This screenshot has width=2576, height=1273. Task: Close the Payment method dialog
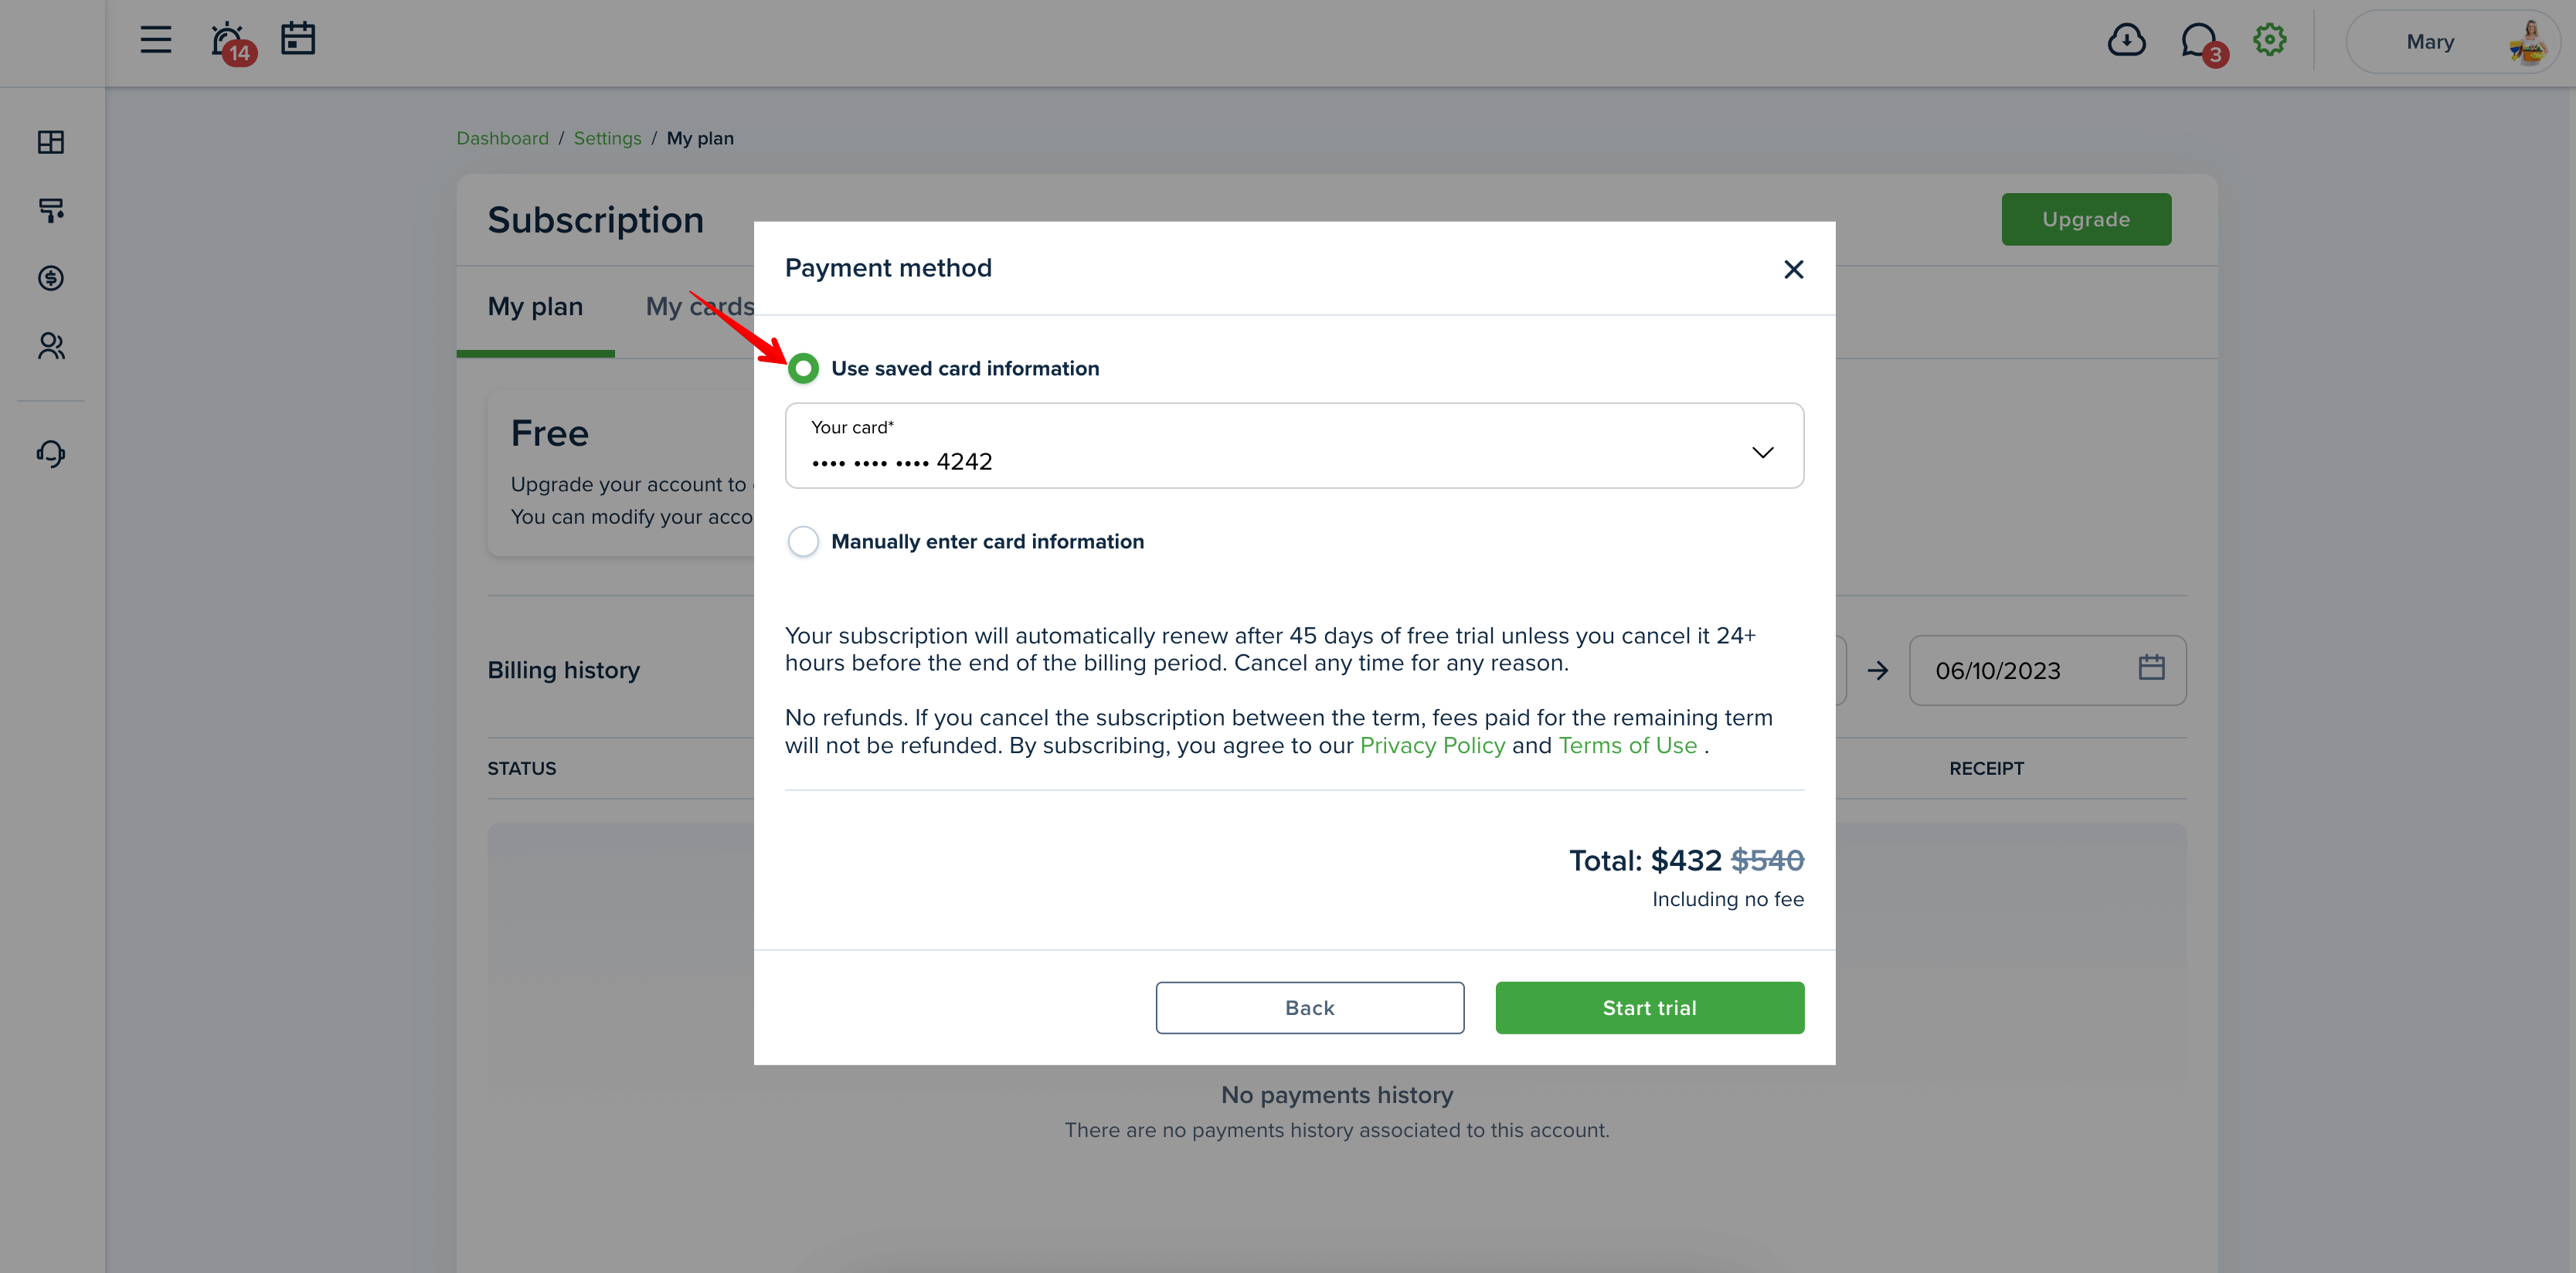[1793, 269]
